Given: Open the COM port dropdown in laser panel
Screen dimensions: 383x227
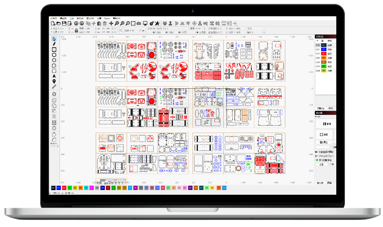Looking at the screenshot, I should tap(332, 164).
